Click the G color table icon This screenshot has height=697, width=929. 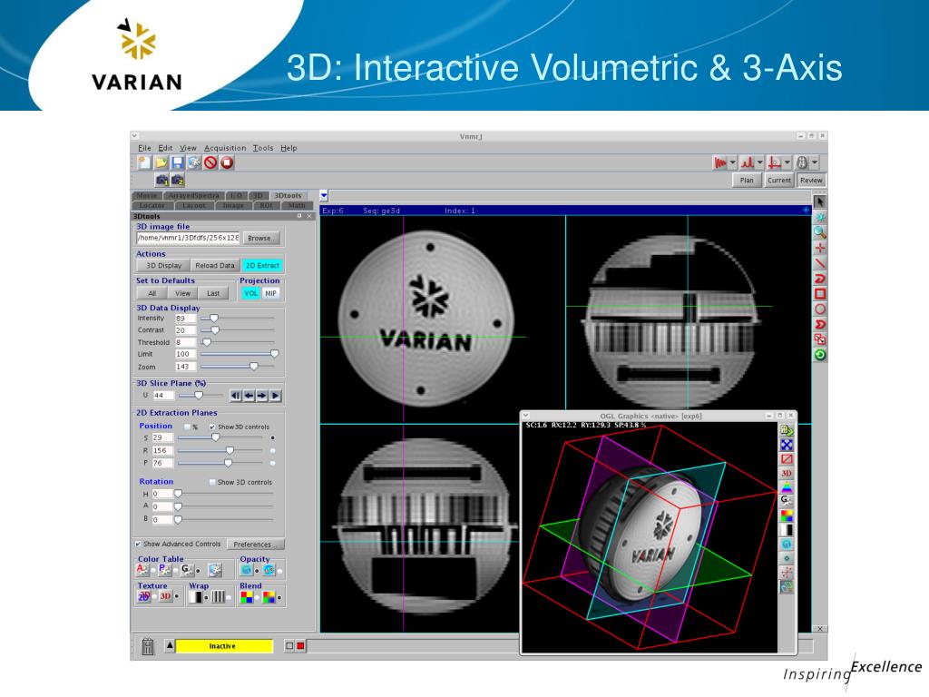pos(187,570)
